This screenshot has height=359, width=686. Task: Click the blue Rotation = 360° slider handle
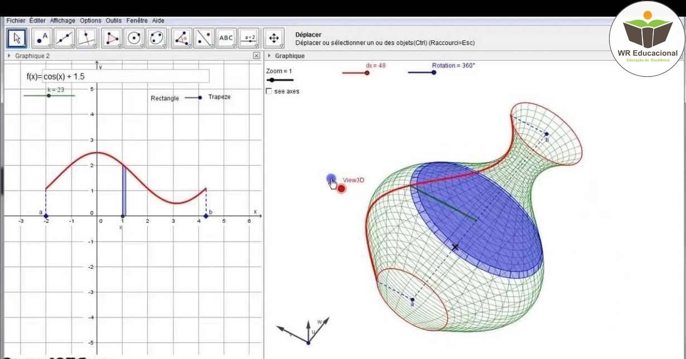434,72
